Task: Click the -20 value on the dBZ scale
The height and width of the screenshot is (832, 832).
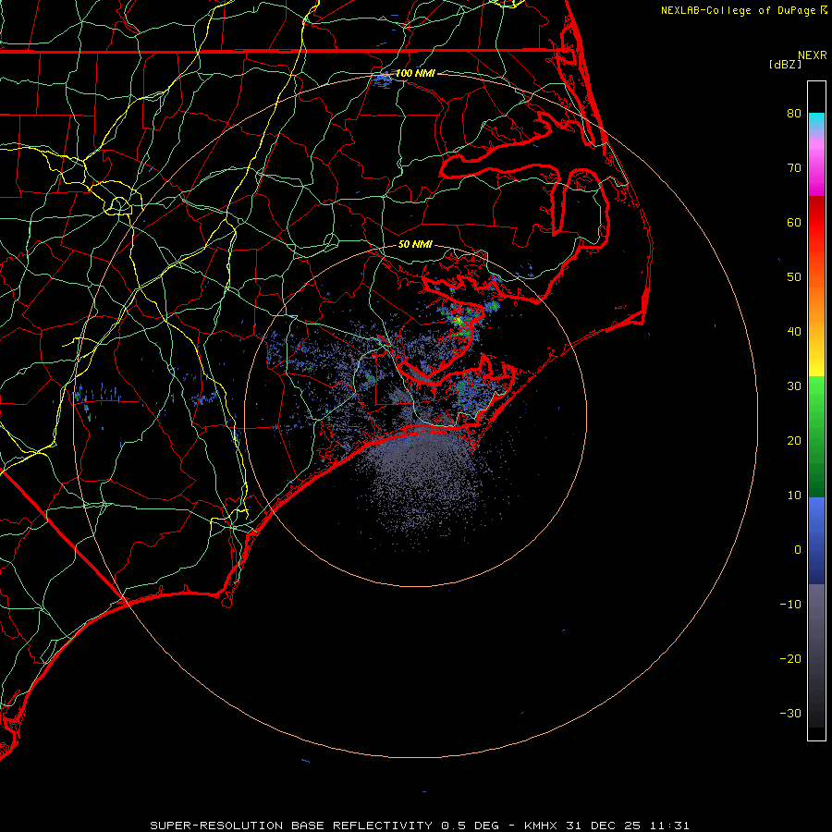Action: tap(790, 658)
